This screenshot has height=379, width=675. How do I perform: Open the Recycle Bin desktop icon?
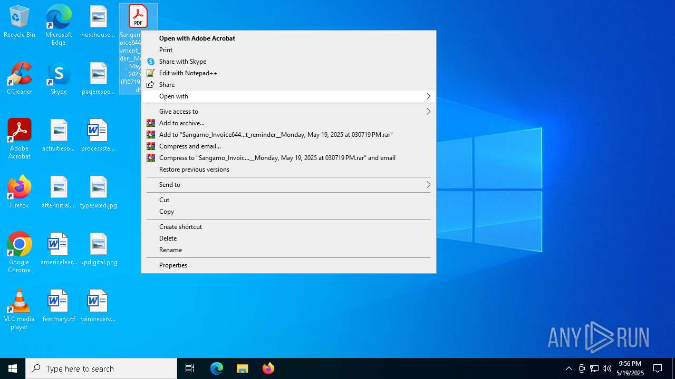(20, 22)
